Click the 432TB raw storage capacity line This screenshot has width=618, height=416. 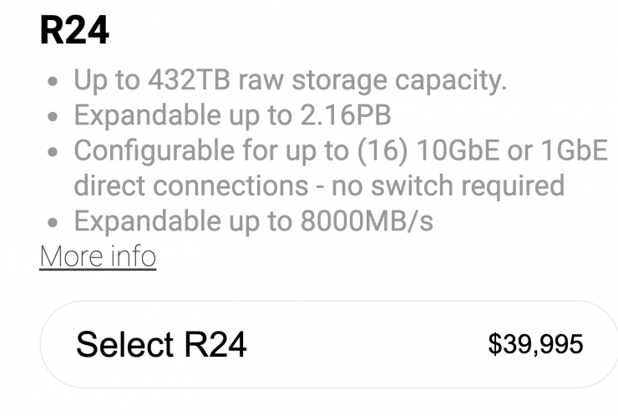[290, 81]
